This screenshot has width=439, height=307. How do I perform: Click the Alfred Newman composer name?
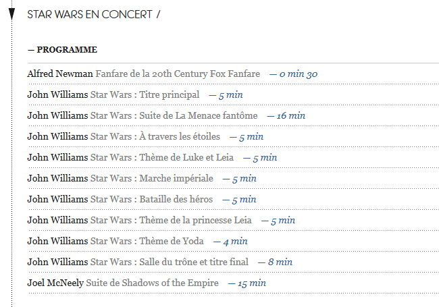(x=60, y=74)
